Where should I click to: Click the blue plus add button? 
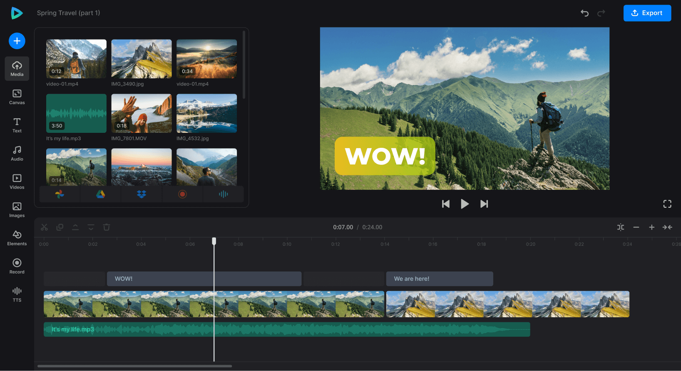[x=17, y=41]
